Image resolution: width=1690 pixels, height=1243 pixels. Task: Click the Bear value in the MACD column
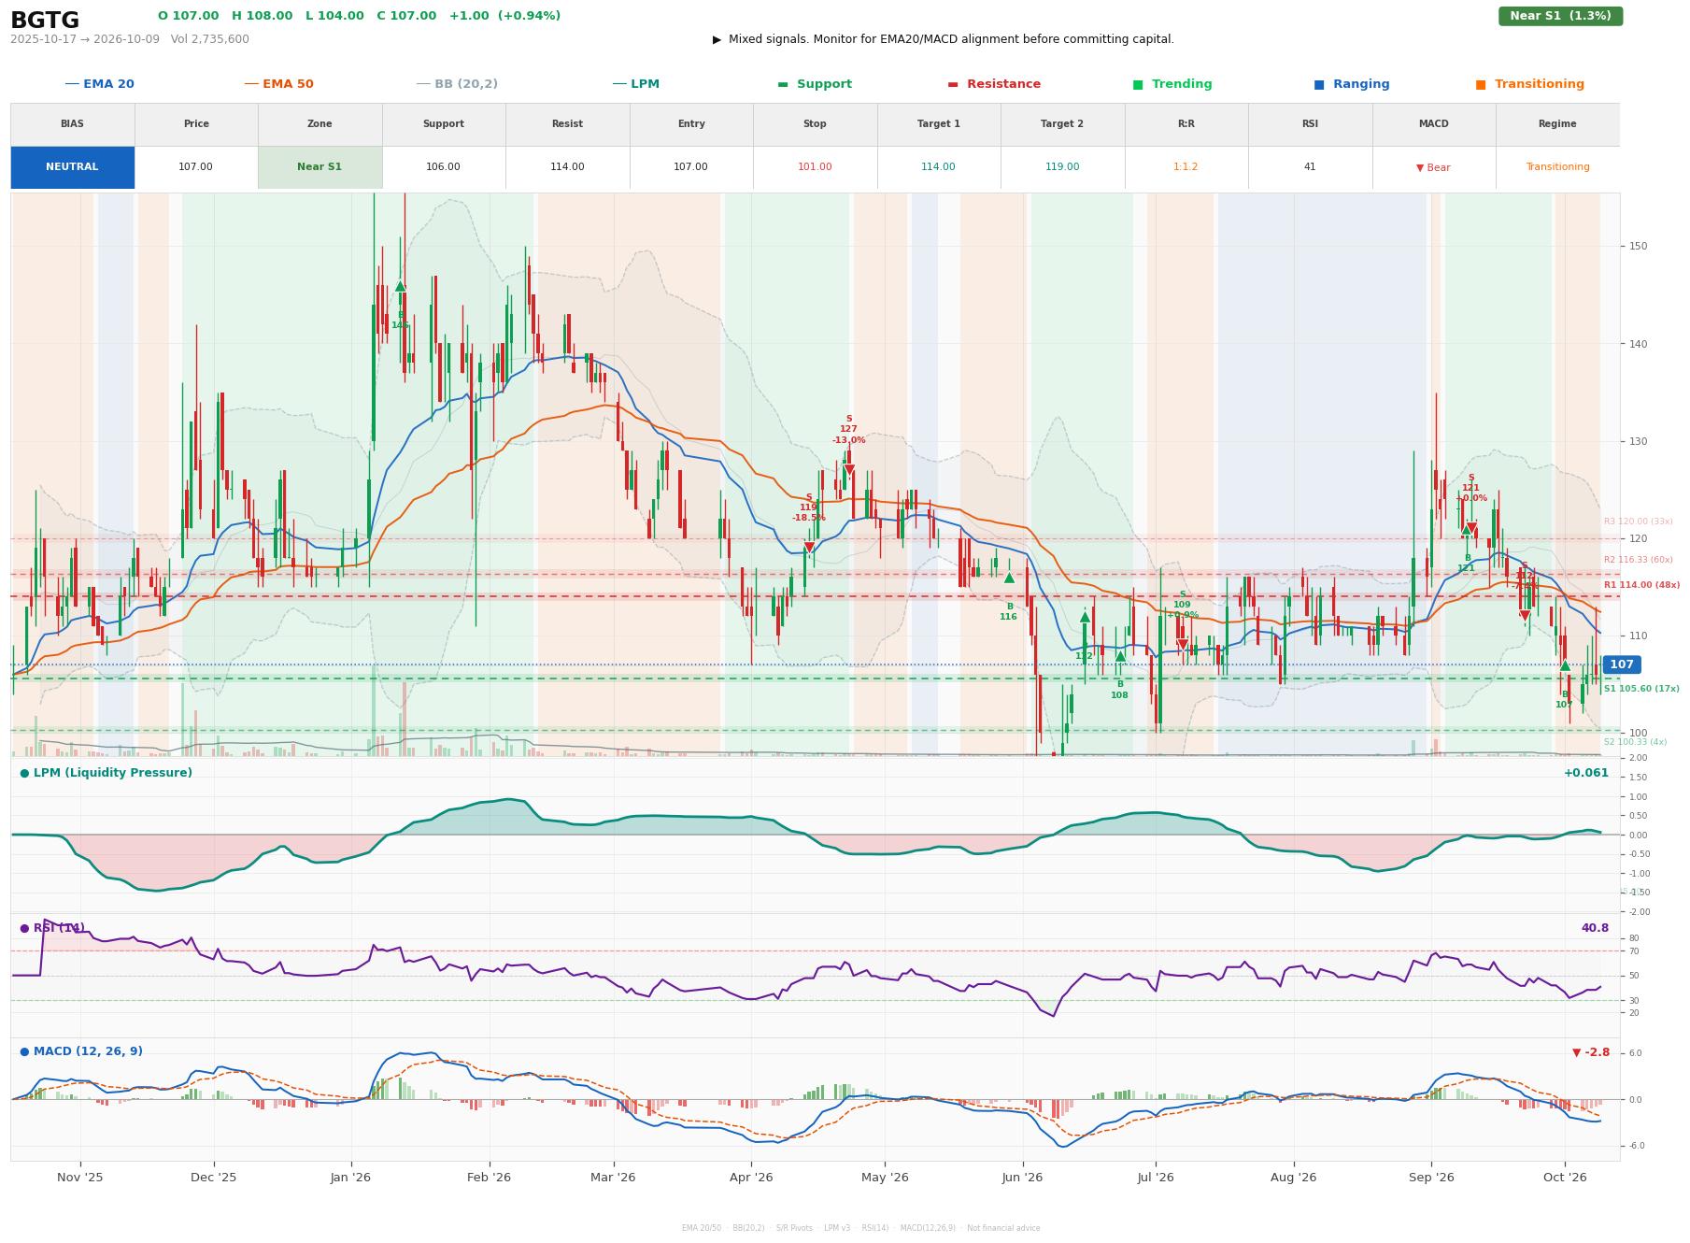1433,168
